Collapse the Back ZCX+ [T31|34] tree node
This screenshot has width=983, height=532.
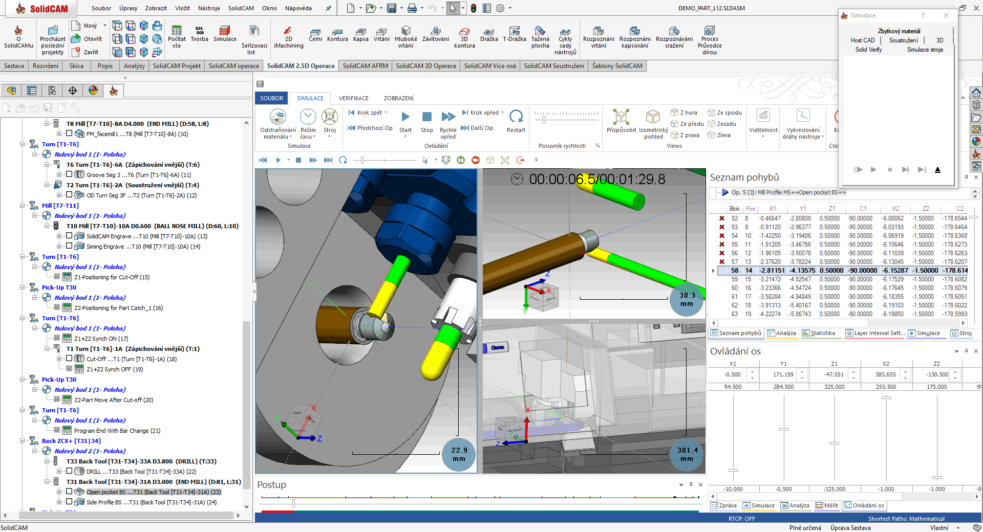[x=23, y=440]
